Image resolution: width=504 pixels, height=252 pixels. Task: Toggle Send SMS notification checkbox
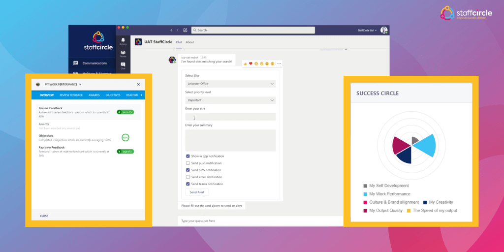click(x=188, y=170)
